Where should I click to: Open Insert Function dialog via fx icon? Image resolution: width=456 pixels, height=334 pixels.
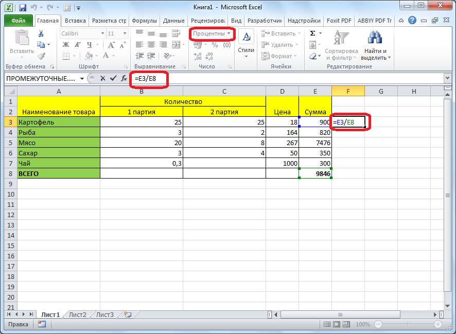[124, 78]
